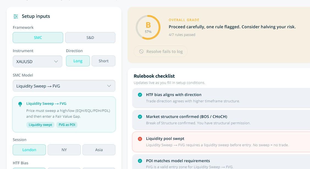Click the POI matches model requirements rule
310x169 pixels.
coord(221,162)
